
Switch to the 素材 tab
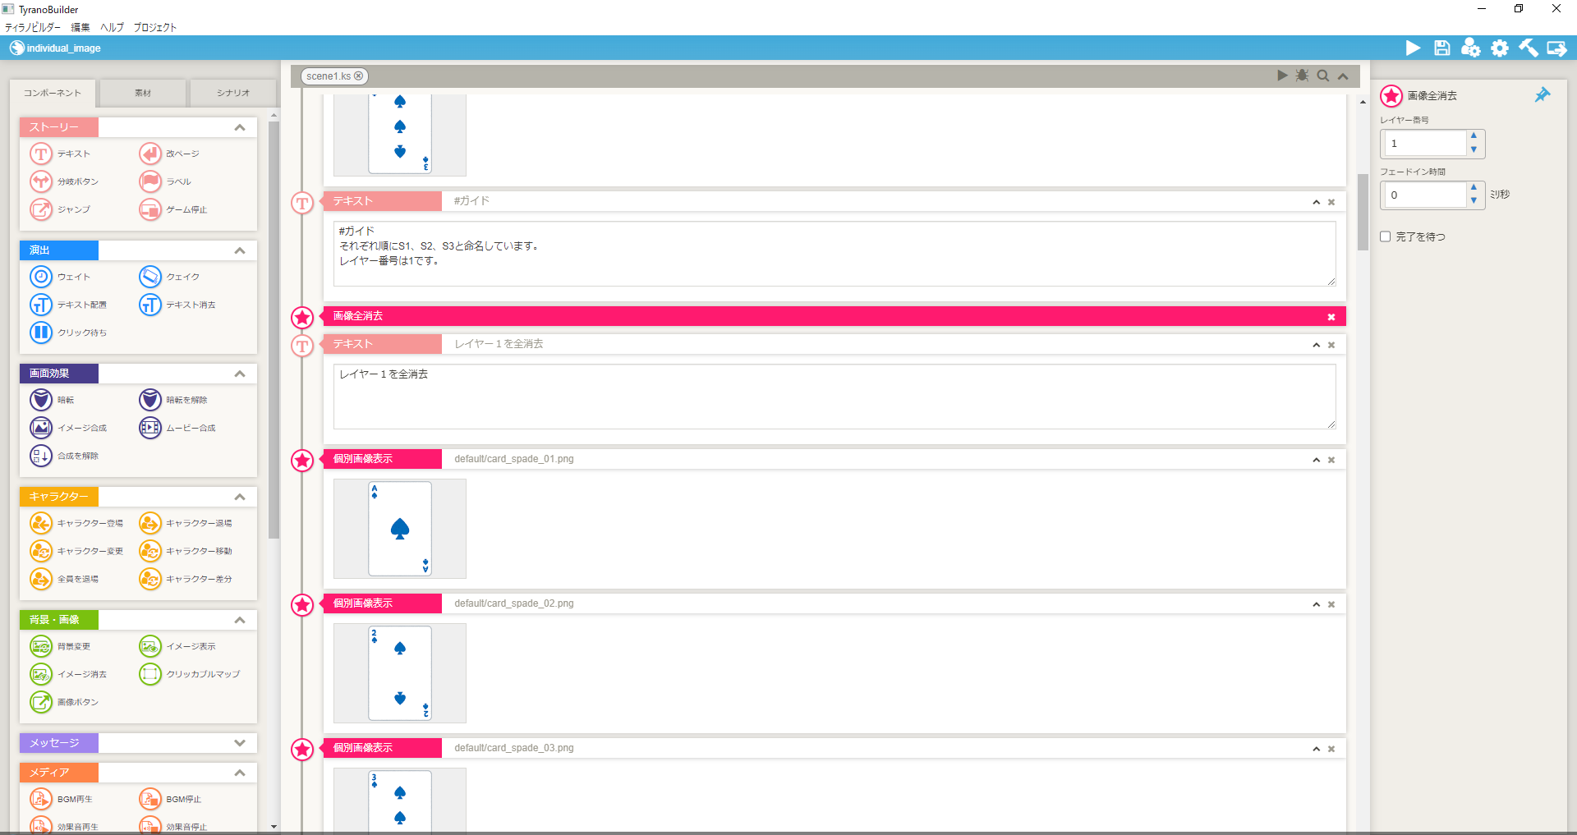pyautogui.click(x=143, y=93)
